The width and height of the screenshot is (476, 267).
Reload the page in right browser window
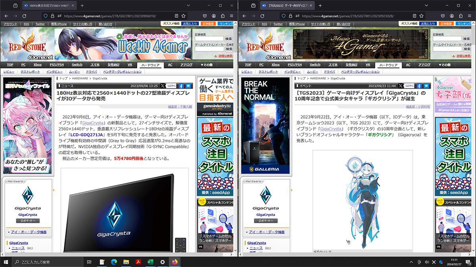(x=262, y=16)
